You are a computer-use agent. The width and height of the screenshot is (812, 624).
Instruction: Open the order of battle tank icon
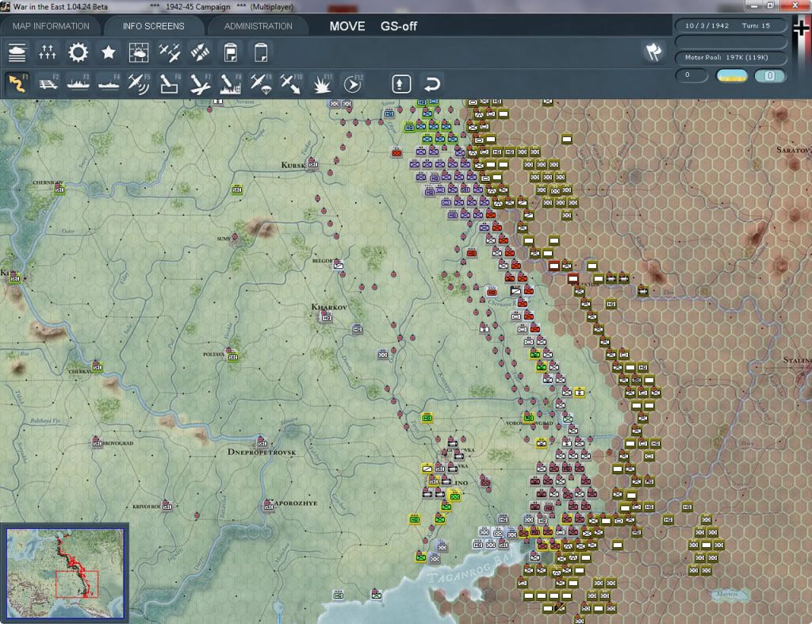17,52
